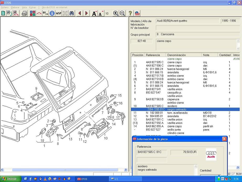Open help with the yellow question mark icon
Viewport: 242px width, 182px height.
(x=130, y=13)
